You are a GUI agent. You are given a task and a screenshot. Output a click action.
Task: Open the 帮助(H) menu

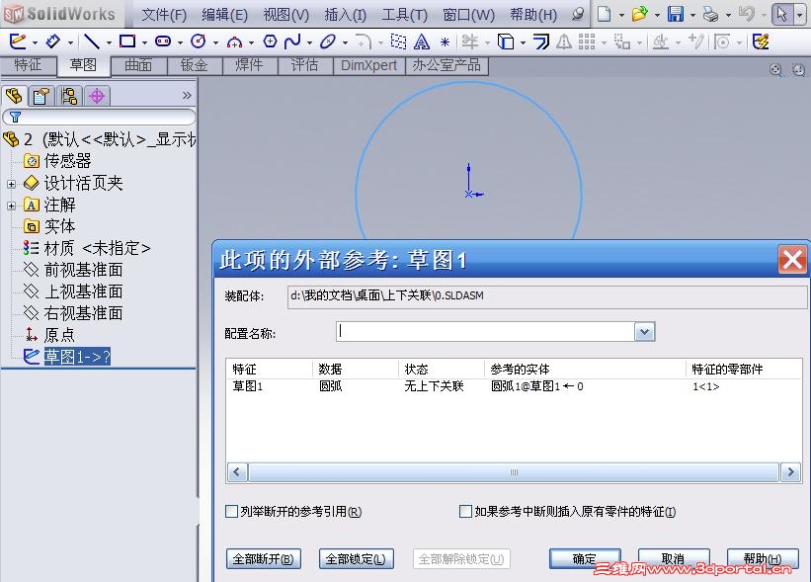[x=533, y=15]
